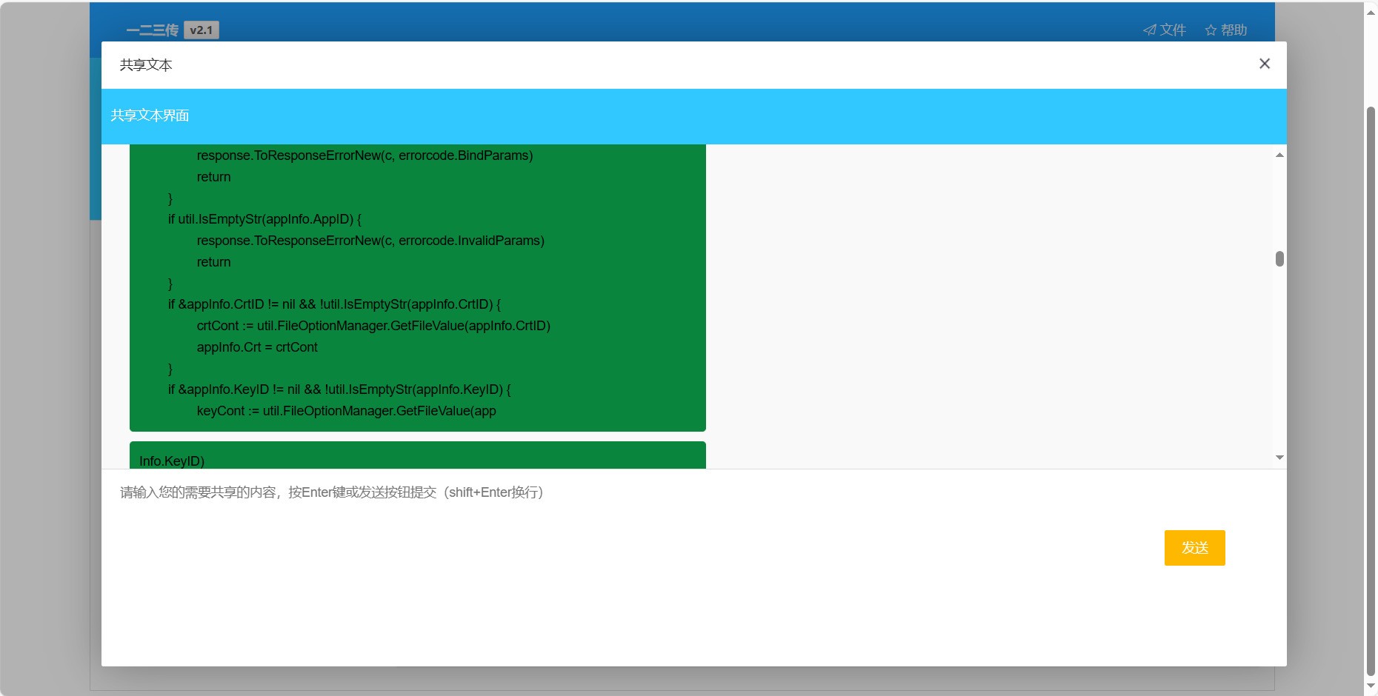Click the v2.1 version badge
This screenshot has height=696, width=1378.
(x=201, y=30)
